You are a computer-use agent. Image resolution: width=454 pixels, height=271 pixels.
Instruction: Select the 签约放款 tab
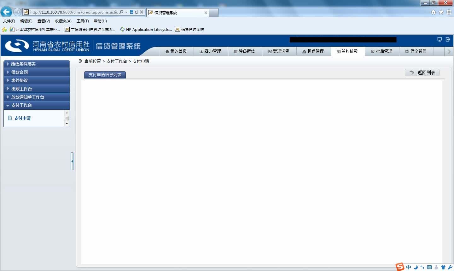click(x=348, y=51)
